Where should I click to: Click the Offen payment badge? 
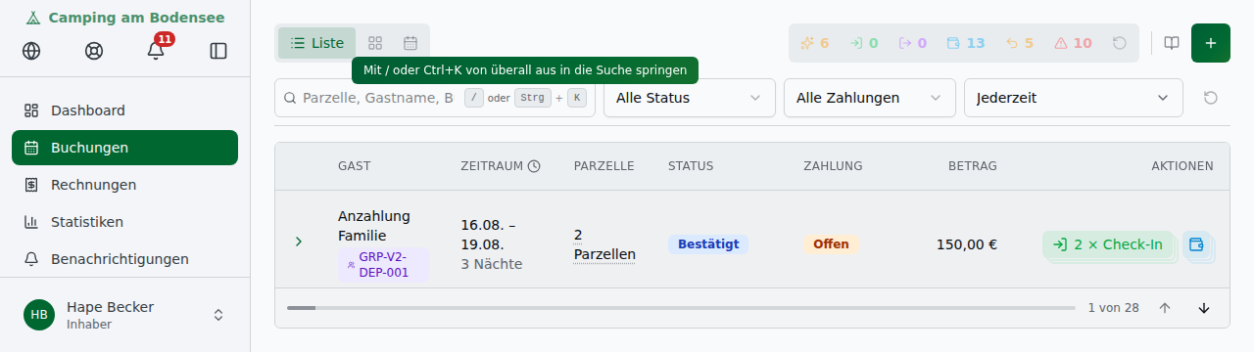pos(831,244)
